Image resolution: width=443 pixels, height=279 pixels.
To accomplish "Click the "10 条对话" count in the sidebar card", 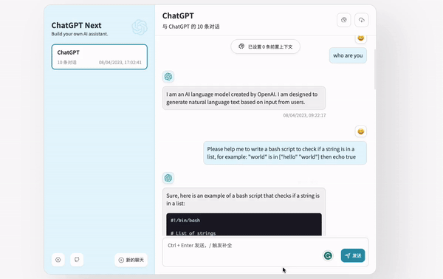I will (66, 63).
